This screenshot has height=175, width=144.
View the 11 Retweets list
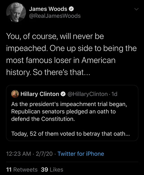[22, 170]
